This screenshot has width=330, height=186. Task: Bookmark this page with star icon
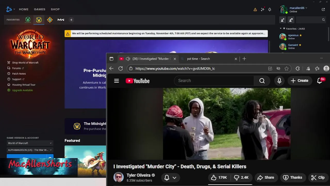coord(286,68)
